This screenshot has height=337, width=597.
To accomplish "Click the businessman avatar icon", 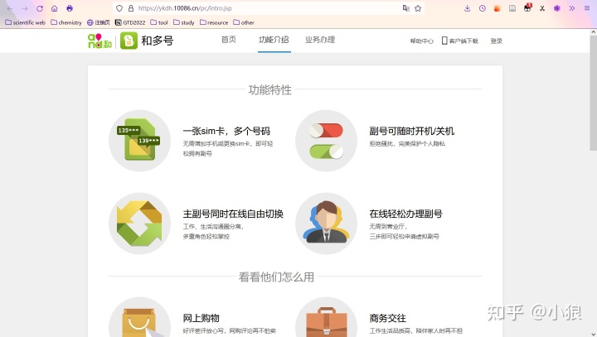I will [326, 224].
